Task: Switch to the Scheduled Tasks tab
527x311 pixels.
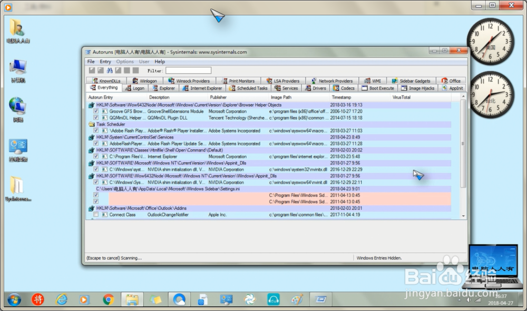Action: pos(248,88)
